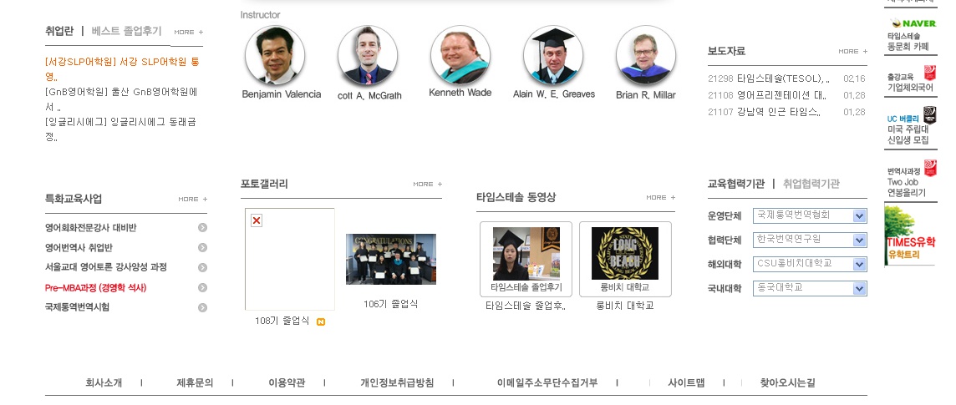The height and width of the screenshot is (405, 956).
Task: Switch to the 베스트 졸업후기 tab
Action: (x=126, y=31)
